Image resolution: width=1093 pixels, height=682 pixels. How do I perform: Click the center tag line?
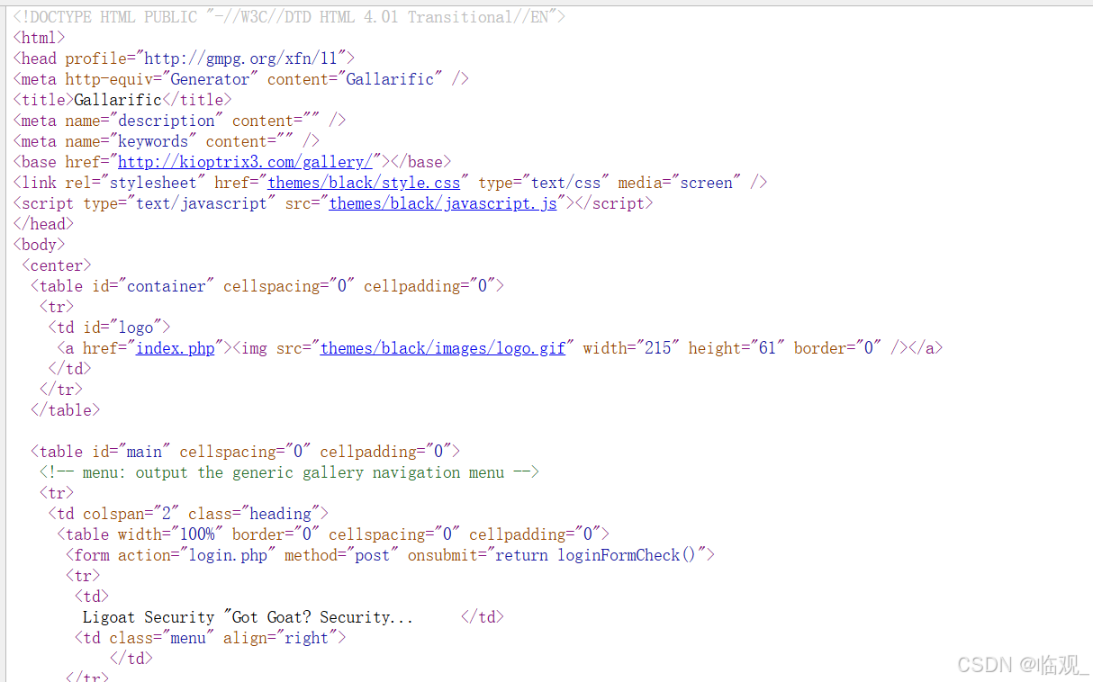(57, 265)
